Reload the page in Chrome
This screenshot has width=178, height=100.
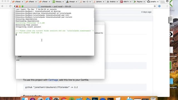click(10, 6)
